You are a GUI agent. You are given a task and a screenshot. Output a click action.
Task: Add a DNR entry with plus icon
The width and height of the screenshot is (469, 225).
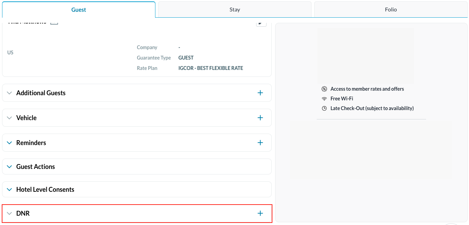pos(260,213)
